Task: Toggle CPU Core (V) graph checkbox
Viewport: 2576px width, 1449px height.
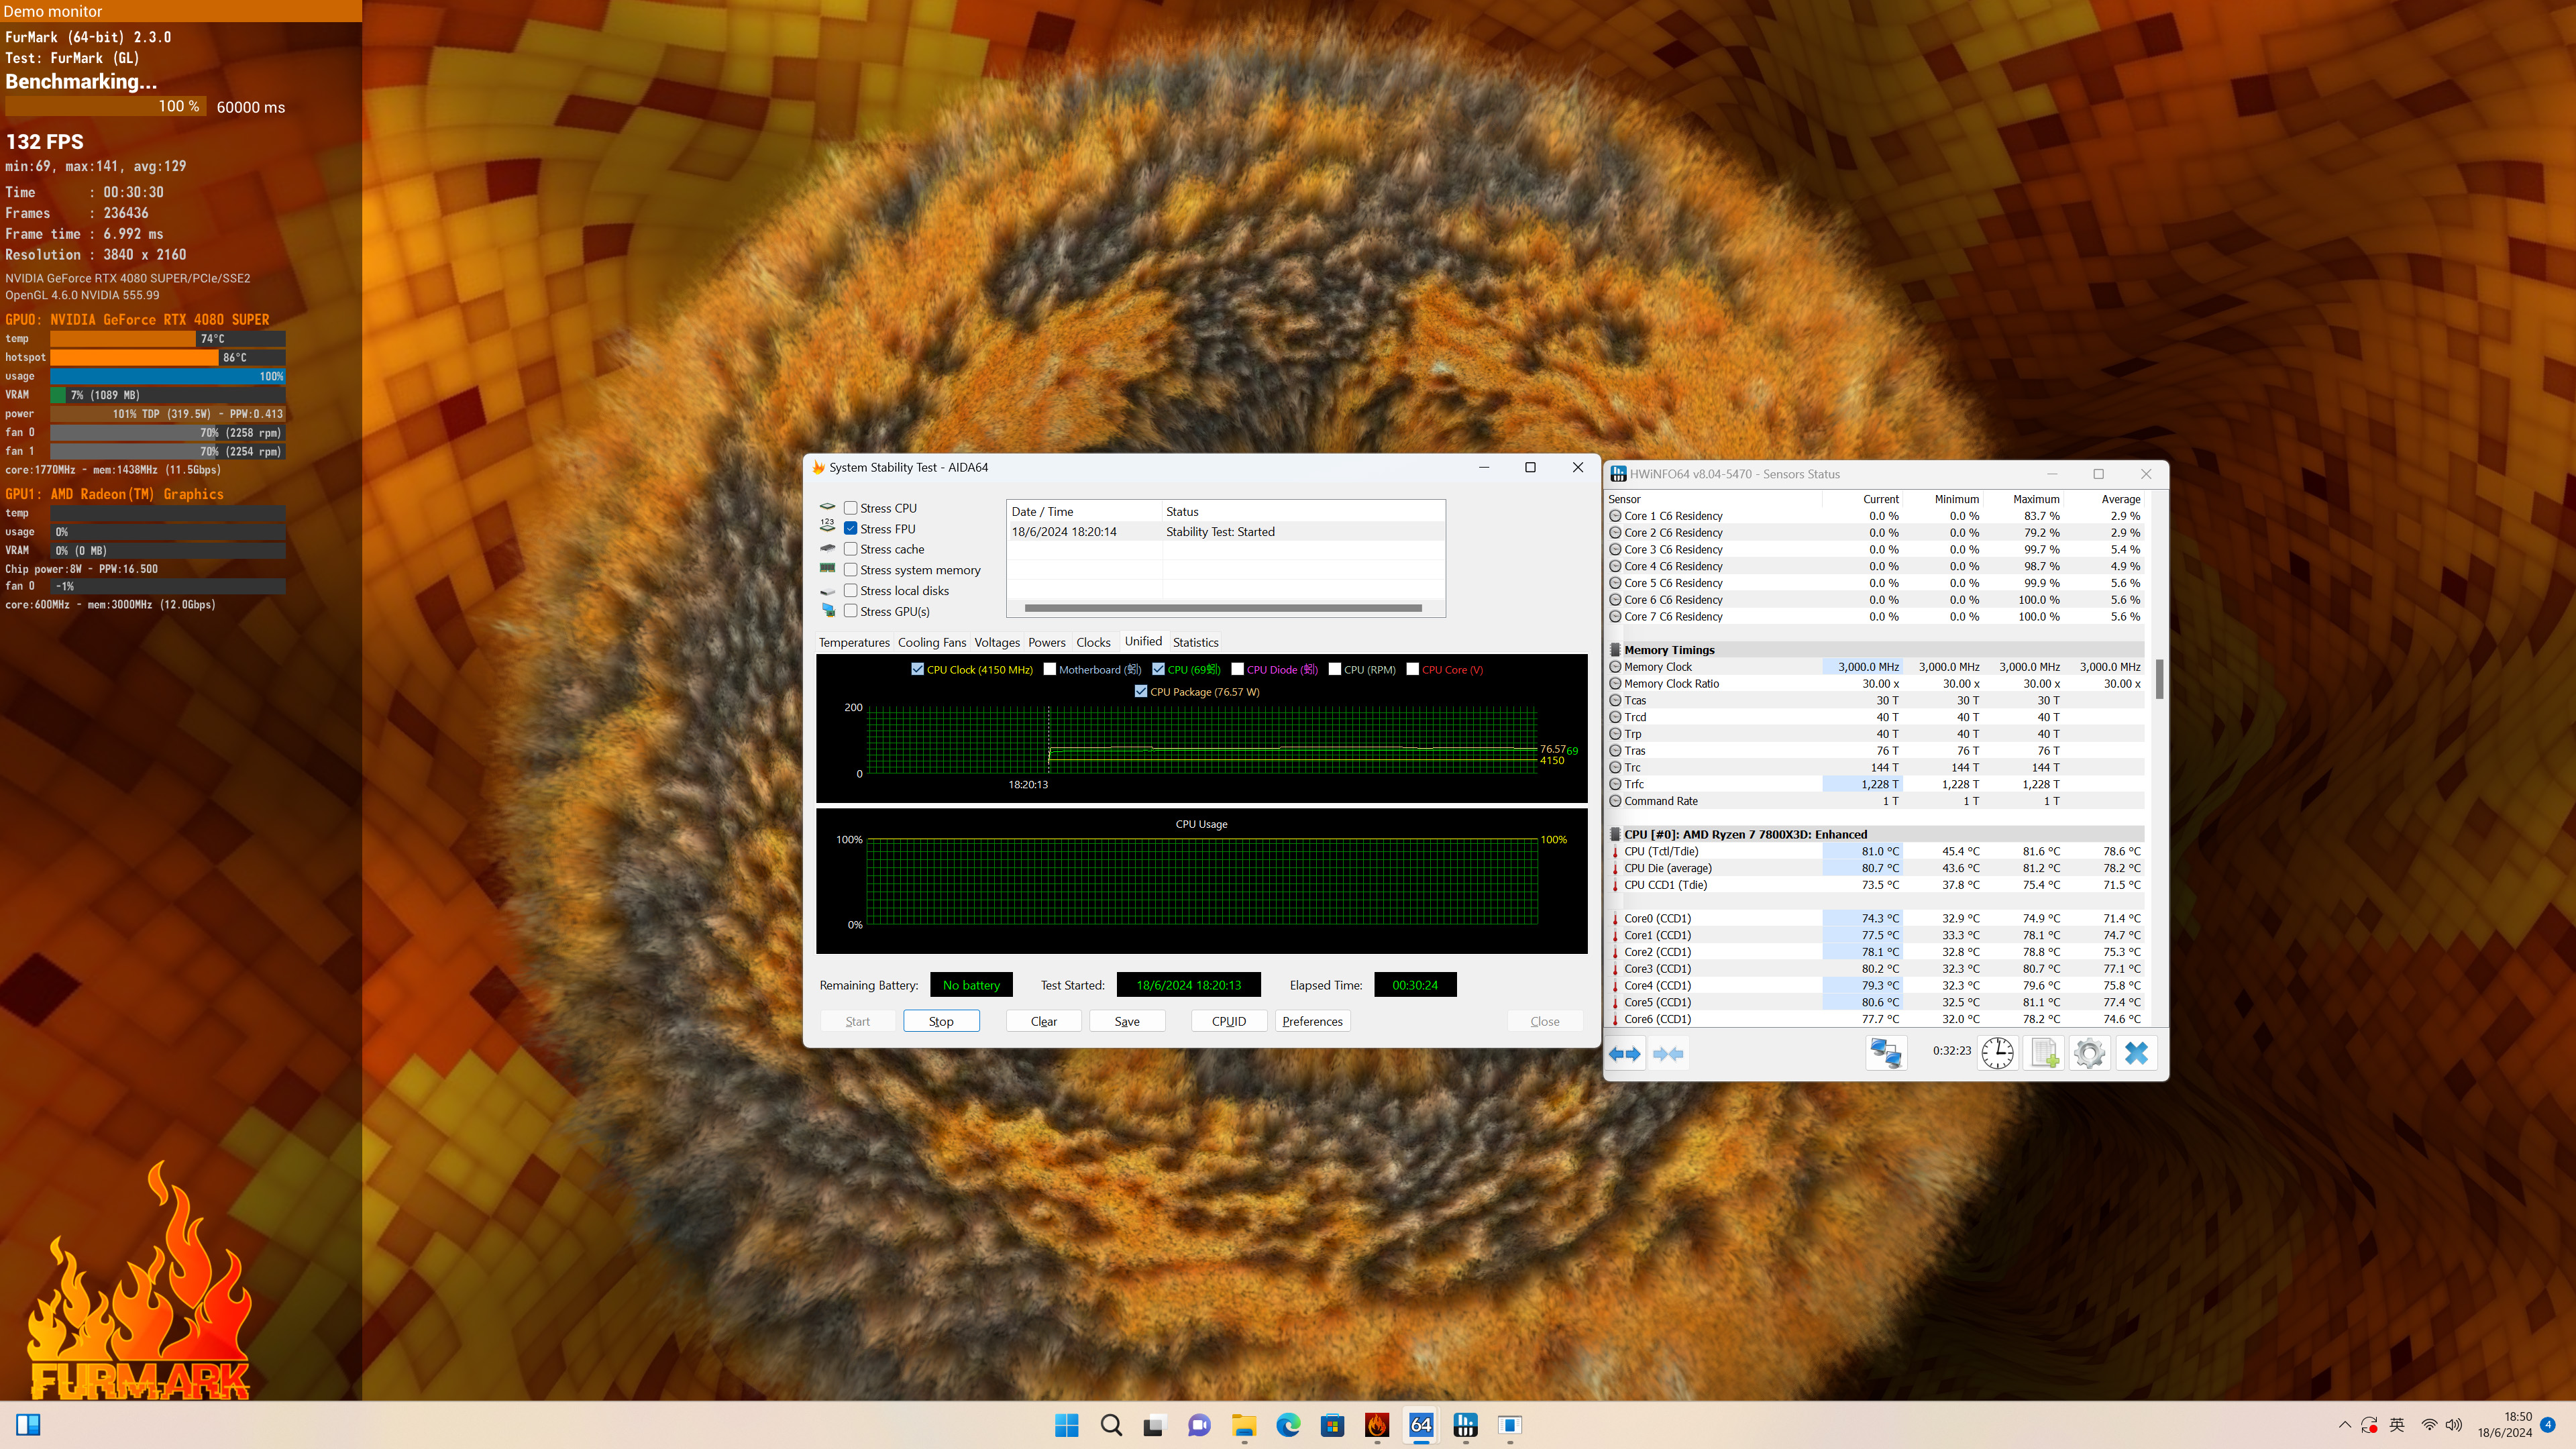Action: (1412, 669)
